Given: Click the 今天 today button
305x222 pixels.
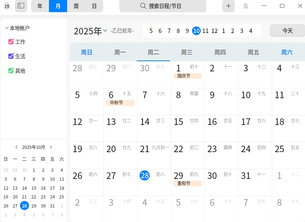Looking at the screenshot, I should (x=288, y=30).
